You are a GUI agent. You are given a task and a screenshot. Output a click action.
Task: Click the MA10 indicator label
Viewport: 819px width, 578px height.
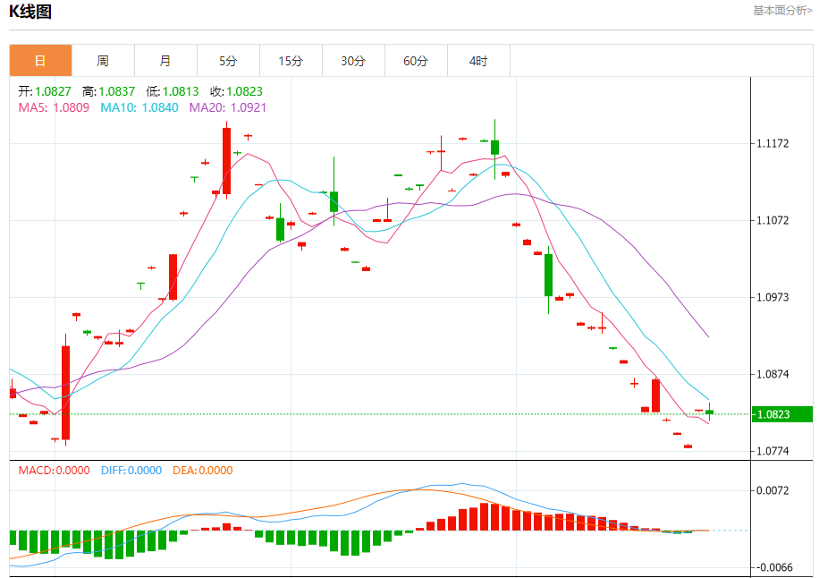click(139, 107)
